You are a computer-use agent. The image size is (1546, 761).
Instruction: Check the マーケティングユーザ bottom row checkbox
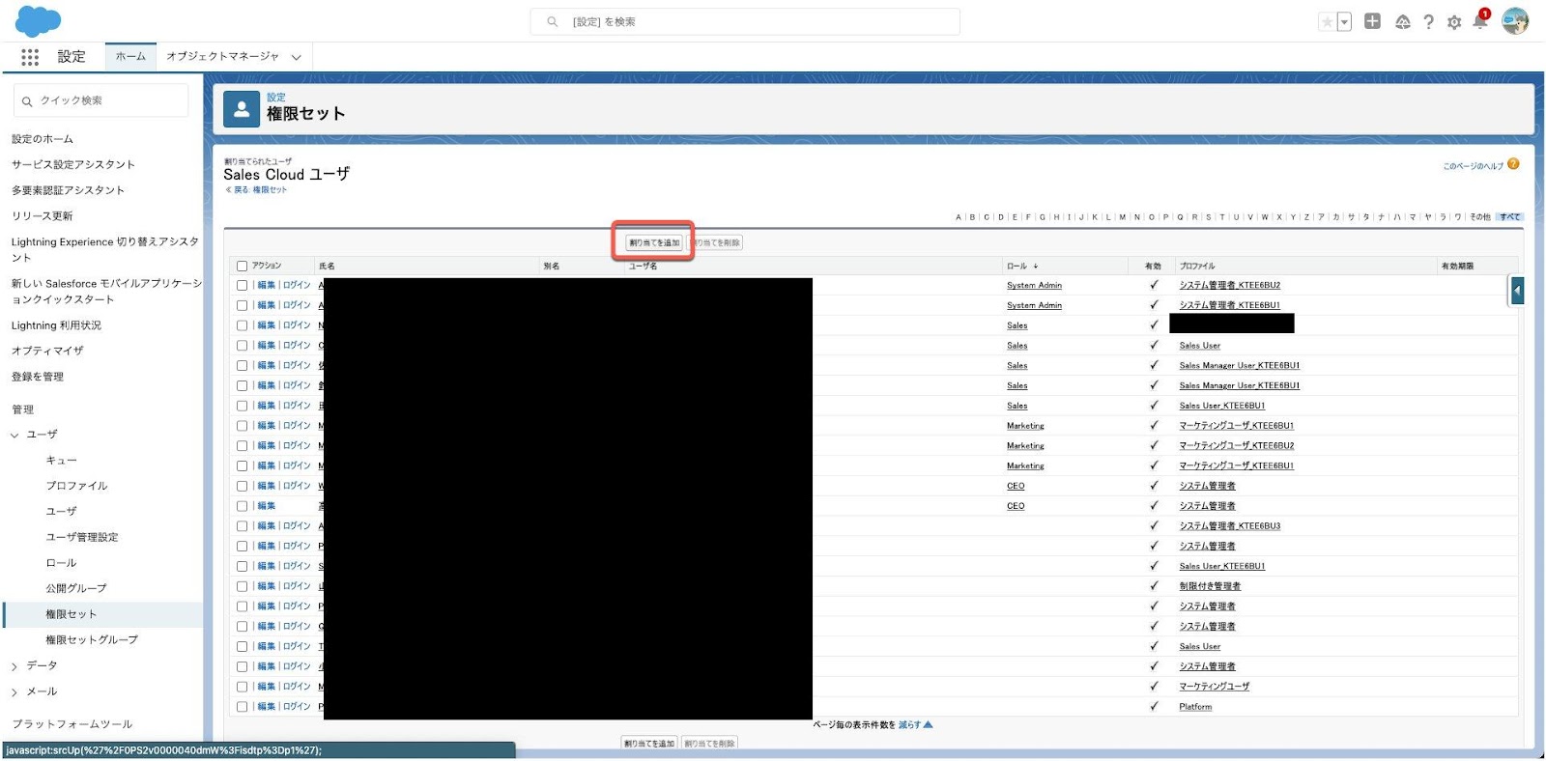[x=243, y=687]
